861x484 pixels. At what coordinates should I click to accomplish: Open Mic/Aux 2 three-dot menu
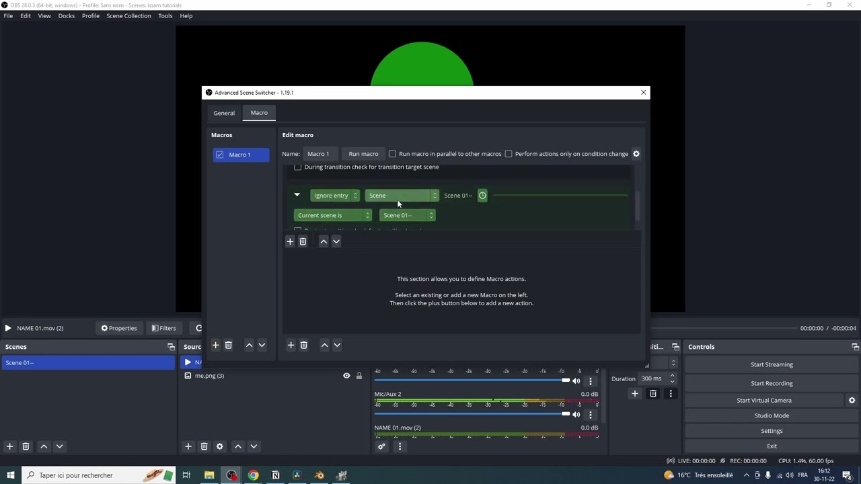click(x=591, y=415)
